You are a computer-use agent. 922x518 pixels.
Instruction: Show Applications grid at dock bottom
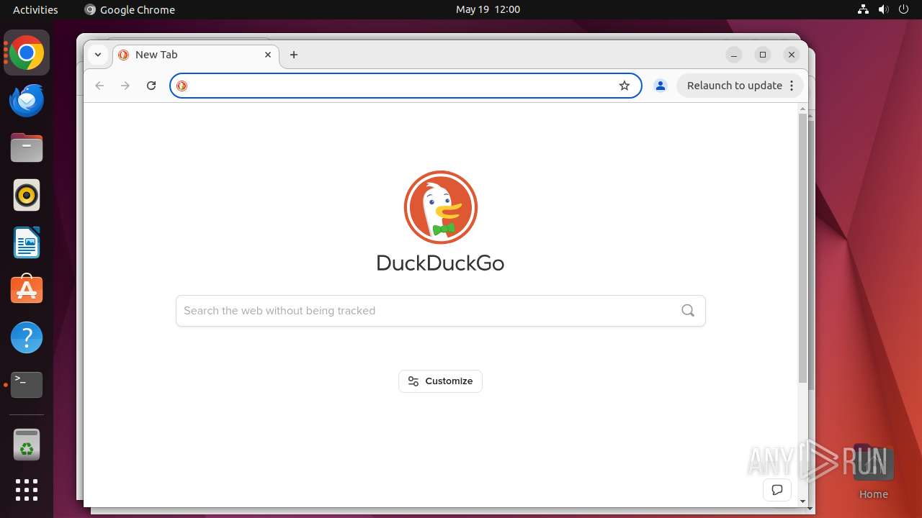point(27,490)
